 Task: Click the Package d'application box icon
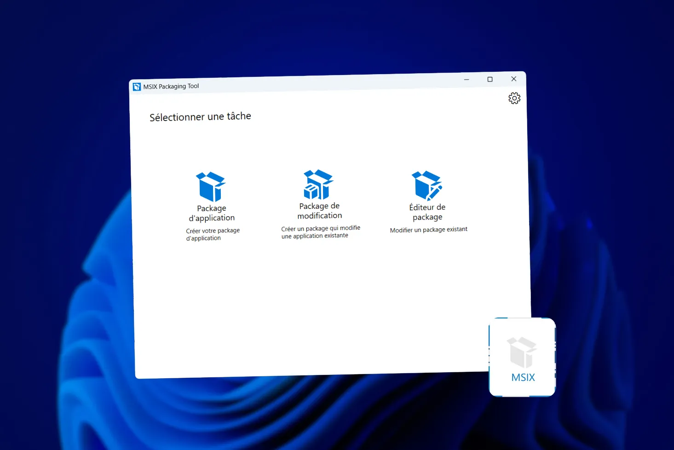point(211,187)
